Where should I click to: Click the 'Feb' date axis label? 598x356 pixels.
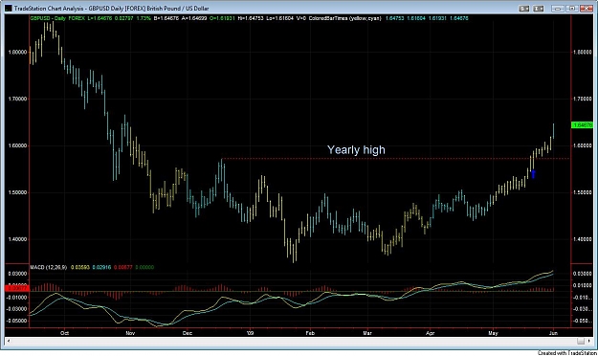310,333
